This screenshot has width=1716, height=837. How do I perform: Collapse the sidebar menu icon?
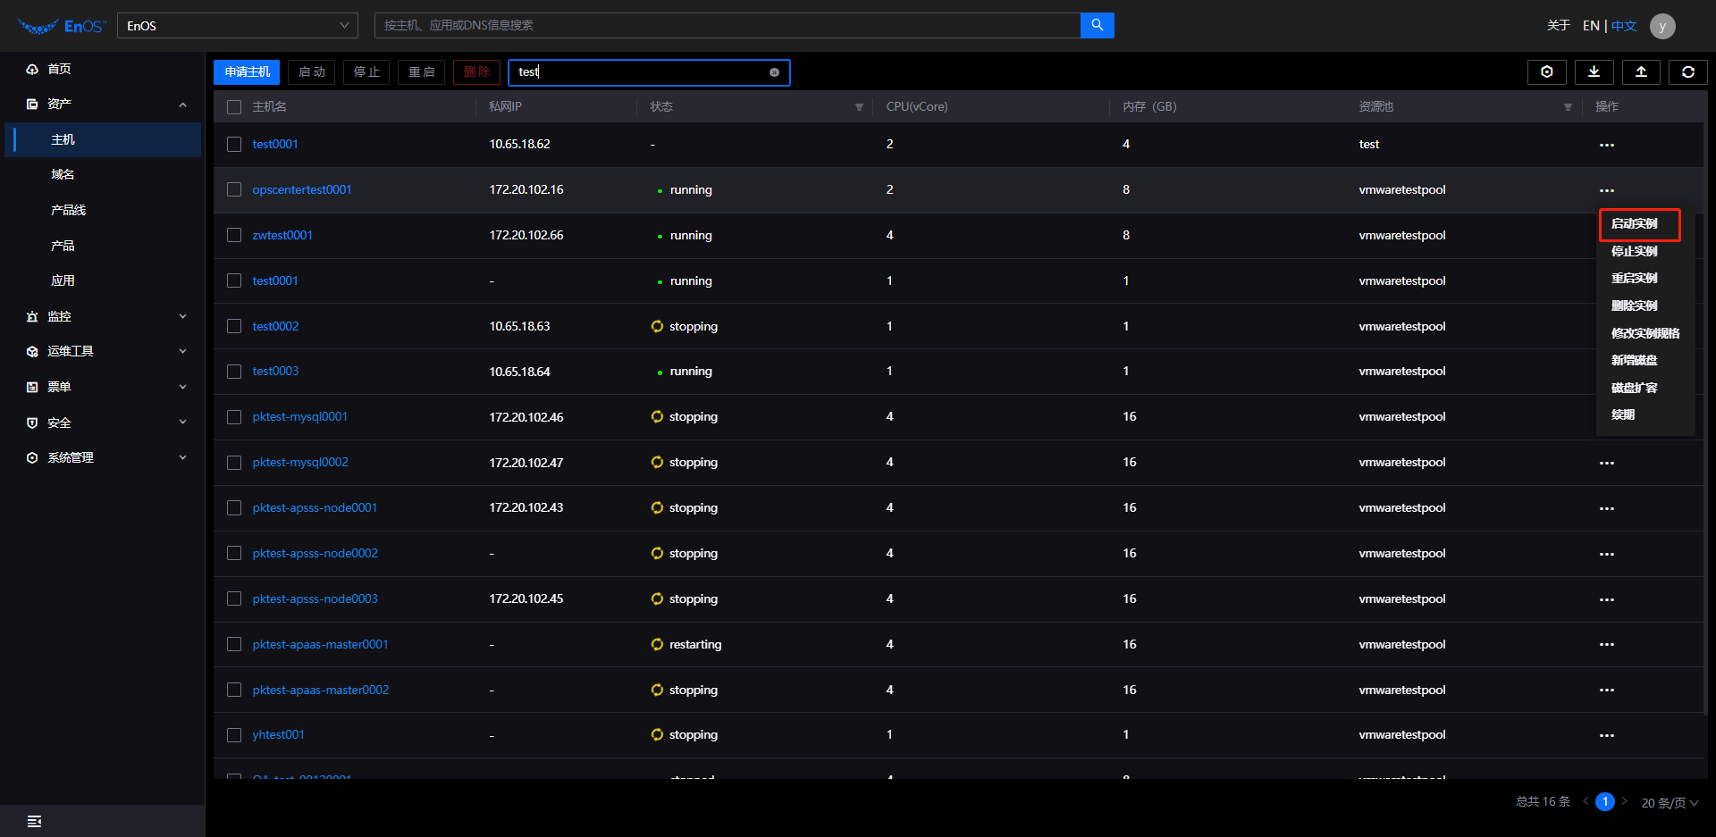pyautogui.click(x=34, y=821)
